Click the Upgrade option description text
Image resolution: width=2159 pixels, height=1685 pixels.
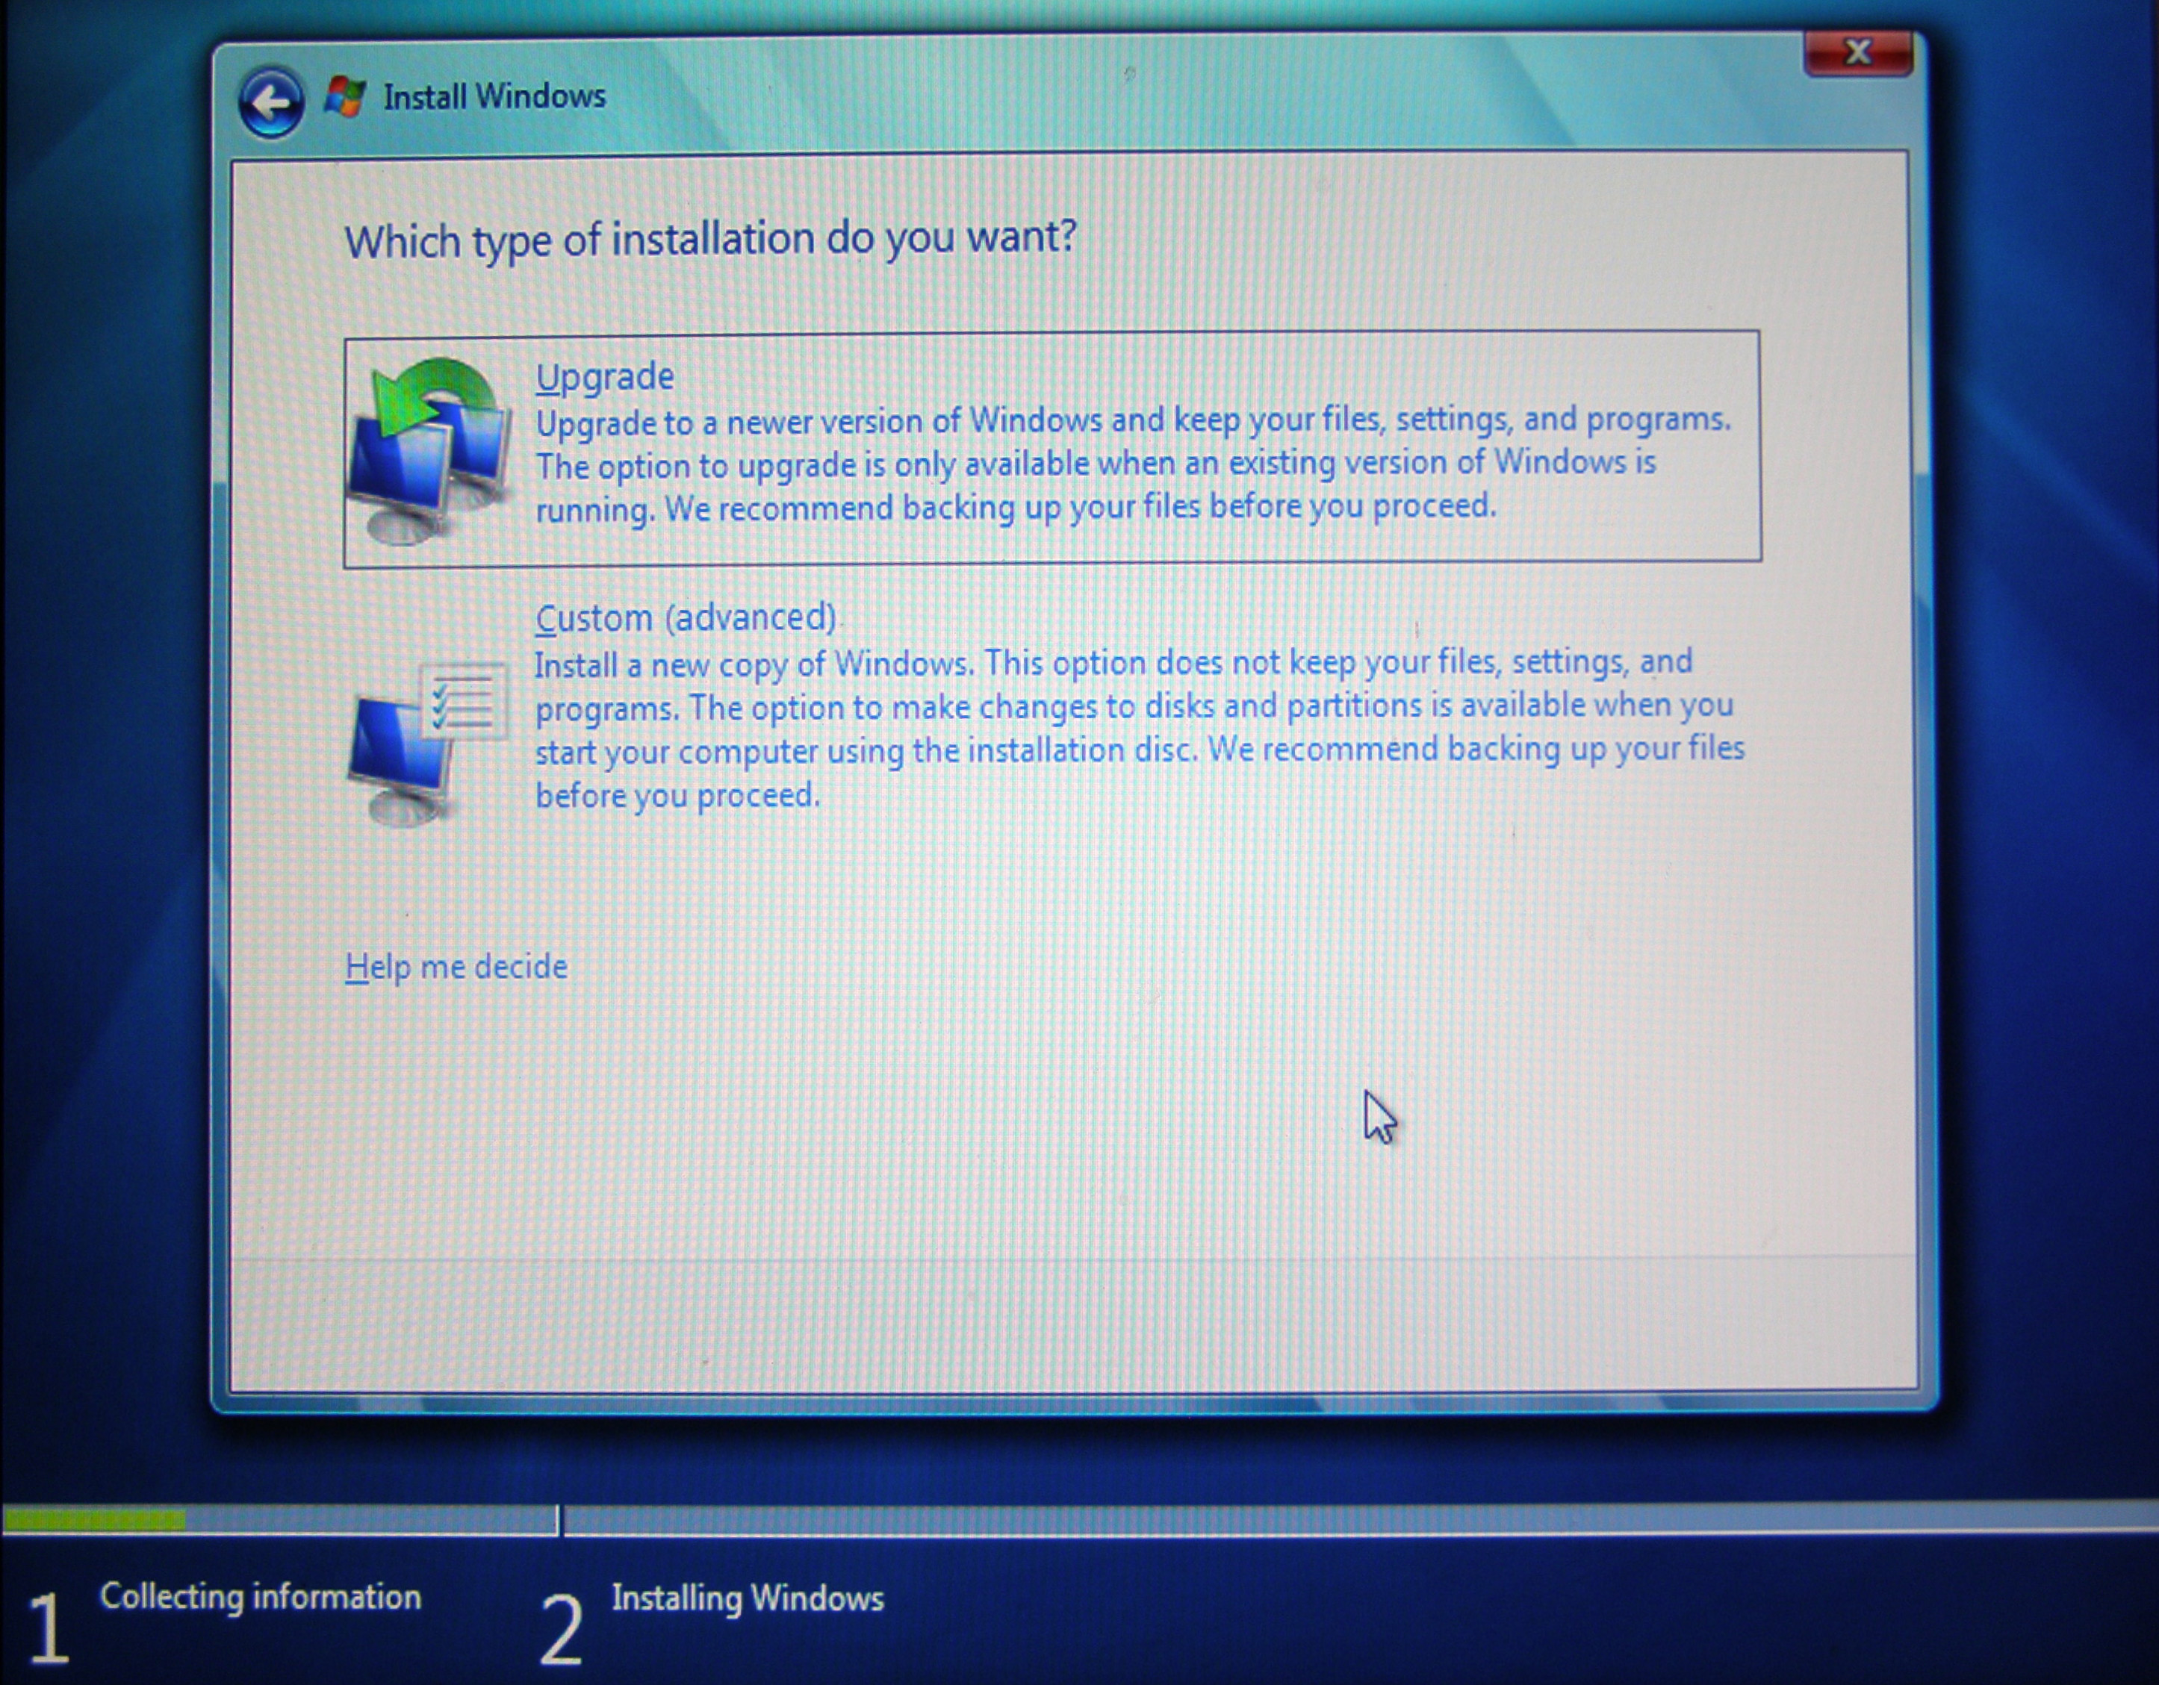click(1133, 464)
